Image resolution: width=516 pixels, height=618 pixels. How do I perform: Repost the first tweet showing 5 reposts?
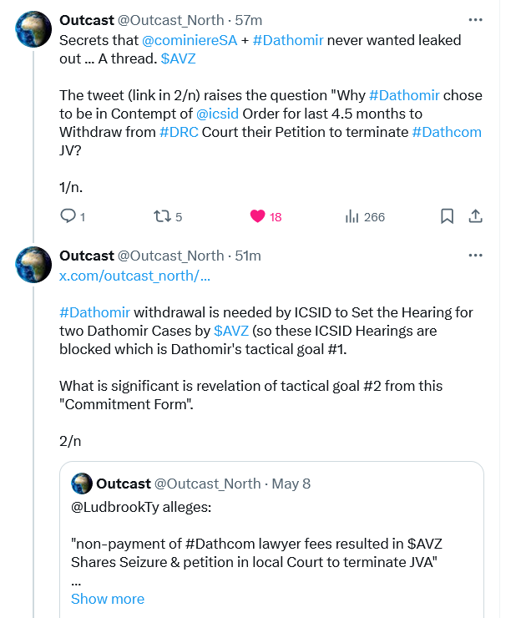[168, 216]
